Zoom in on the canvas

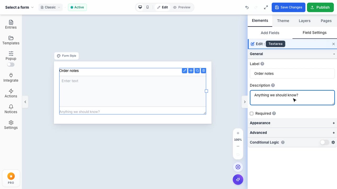238,133
